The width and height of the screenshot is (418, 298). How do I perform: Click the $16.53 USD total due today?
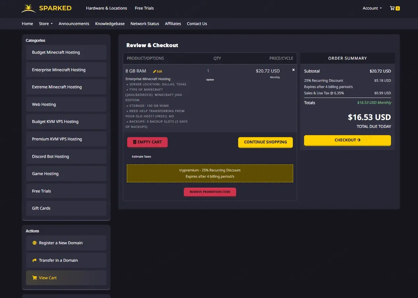369,117
